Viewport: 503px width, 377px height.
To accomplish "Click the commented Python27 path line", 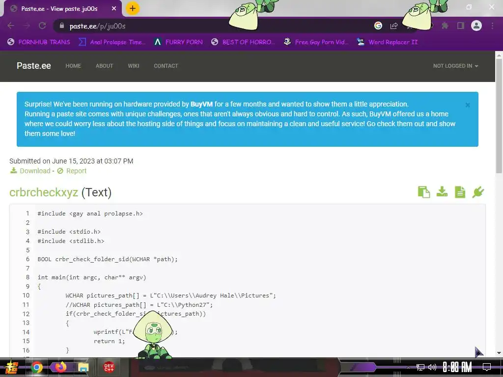I will point(139,304).
